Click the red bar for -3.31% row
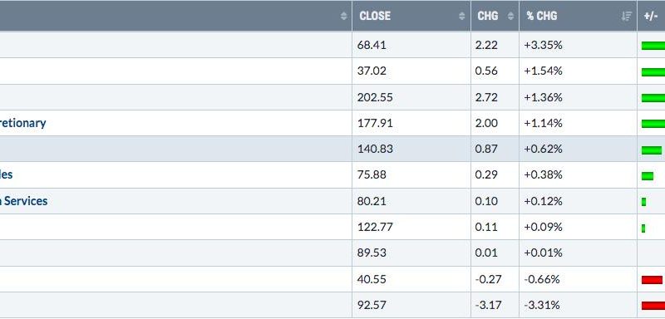Screen dimensions: 665x319 pos(653,306)
